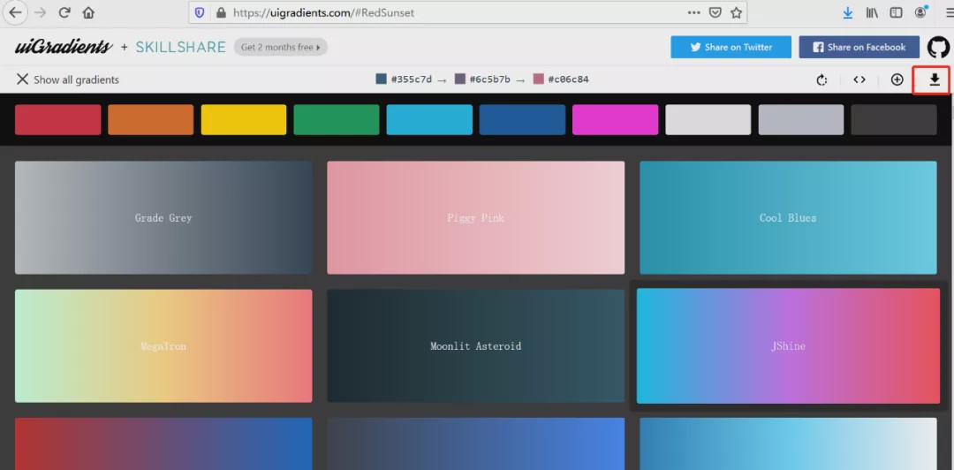Screen dimensions: 954x470
Task: Go to the browser Home page icon
Action: click(x=88, y=12)
